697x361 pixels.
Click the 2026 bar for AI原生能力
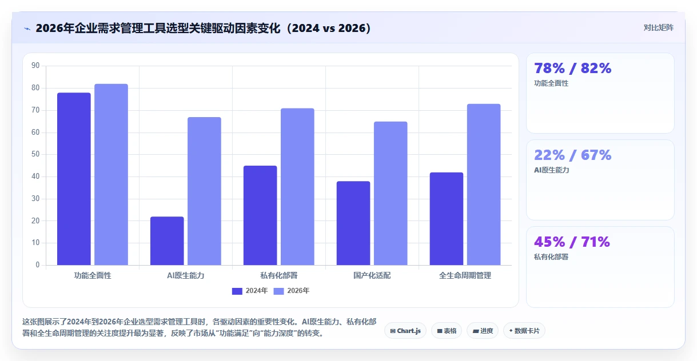pyautogui.click(x=204, y=191)
